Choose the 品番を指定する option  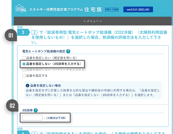[24, 75]
